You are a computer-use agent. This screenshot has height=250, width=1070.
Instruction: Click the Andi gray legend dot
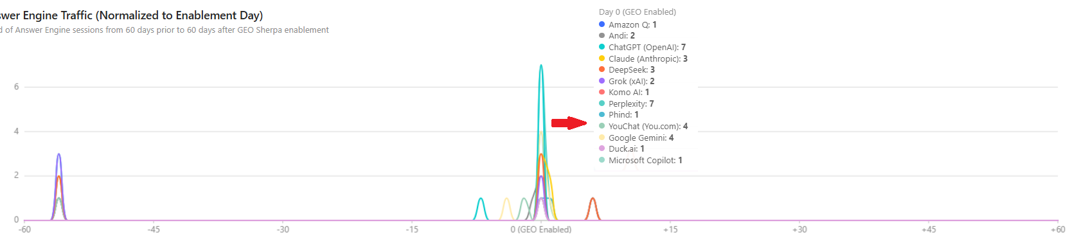pyautogui.click(x=602, y=36)
